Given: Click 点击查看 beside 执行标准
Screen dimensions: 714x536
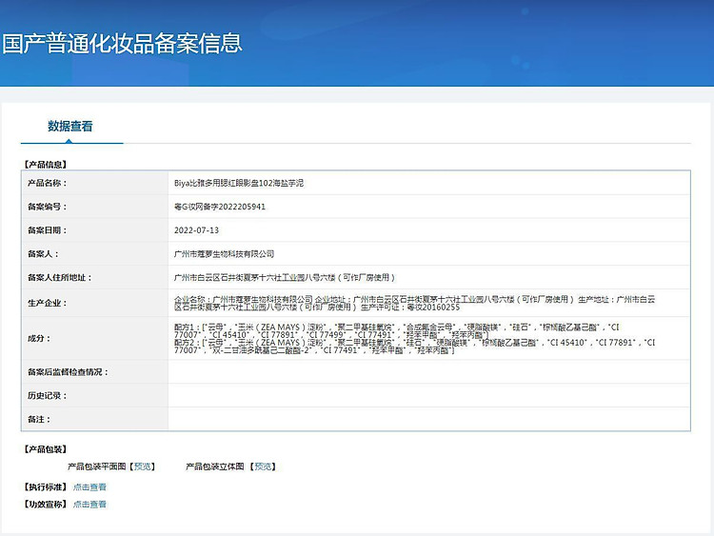Looking at the screenshot, I should (x=89, y=486).
